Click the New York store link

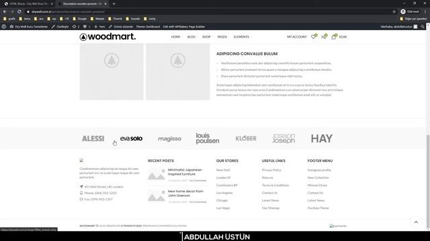(x=223, y=170)
